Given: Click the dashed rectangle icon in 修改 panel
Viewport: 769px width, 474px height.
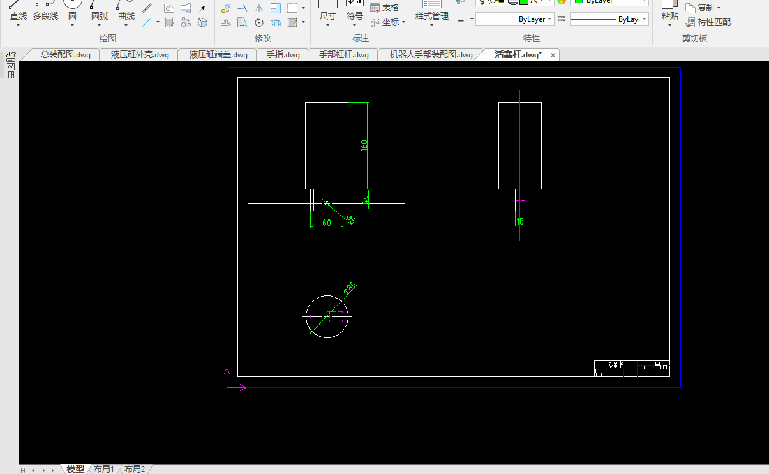Looking at the screenshot, I should point(292,8).
